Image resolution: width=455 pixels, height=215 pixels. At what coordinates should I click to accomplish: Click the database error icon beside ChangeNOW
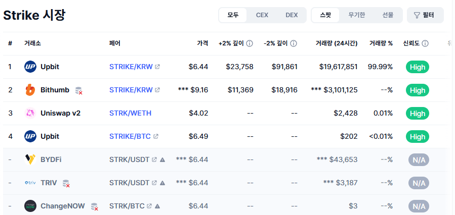pyautogui.click(x=94, y=206)
